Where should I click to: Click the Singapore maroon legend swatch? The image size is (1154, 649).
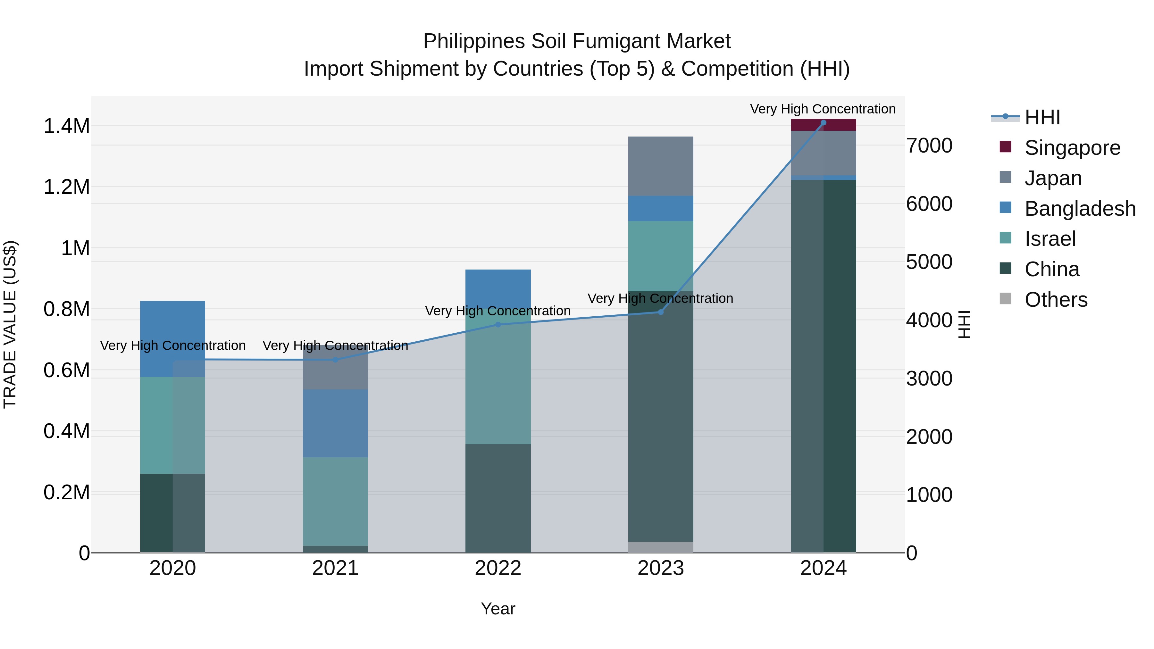1005,146
